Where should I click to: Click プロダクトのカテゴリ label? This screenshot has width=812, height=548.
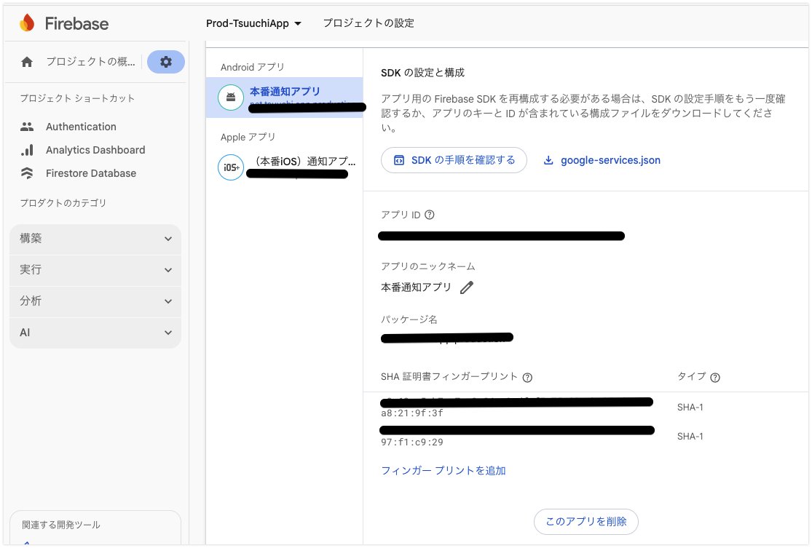[x=63, y=203]
